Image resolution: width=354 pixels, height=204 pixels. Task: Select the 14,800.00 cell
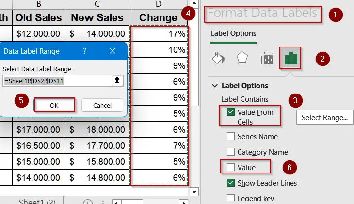pos(97,178)
